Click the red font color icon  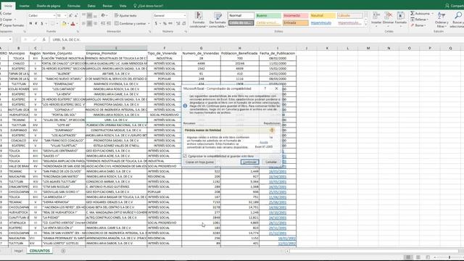pos(72,24)
